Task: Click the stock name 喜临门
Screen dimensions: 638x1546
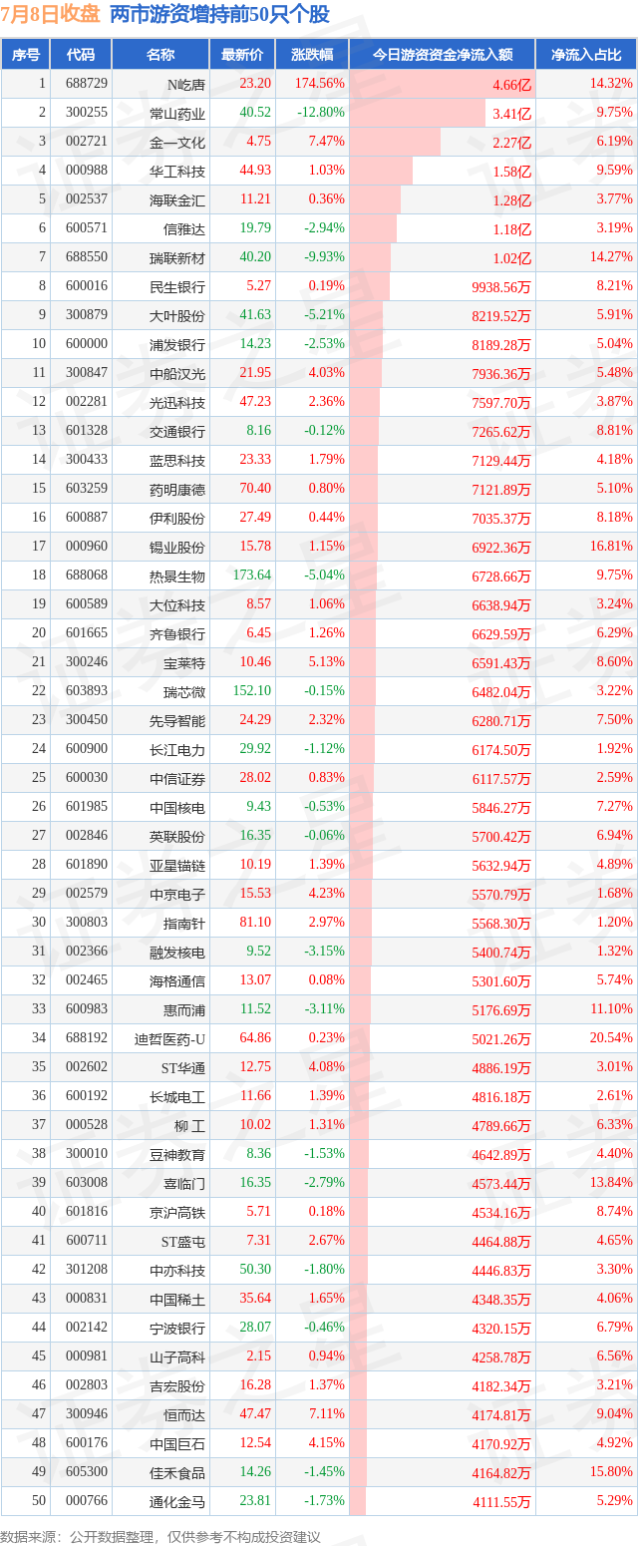Action: 184,1183
